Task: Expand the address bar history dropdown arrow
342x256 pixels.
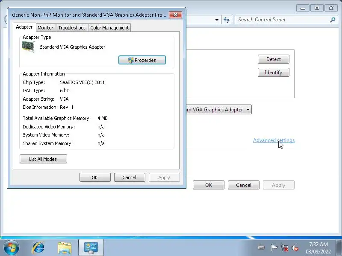Action: coord(217,20)
